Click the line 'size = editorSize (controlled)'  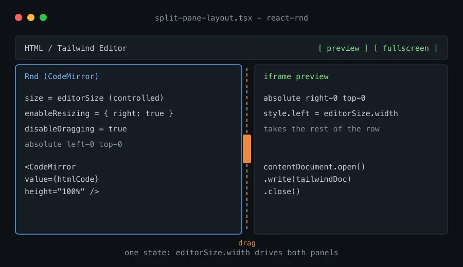point(94,98)
